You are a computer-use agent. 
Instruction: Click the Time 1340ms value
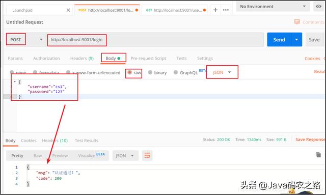click(254, 140)
